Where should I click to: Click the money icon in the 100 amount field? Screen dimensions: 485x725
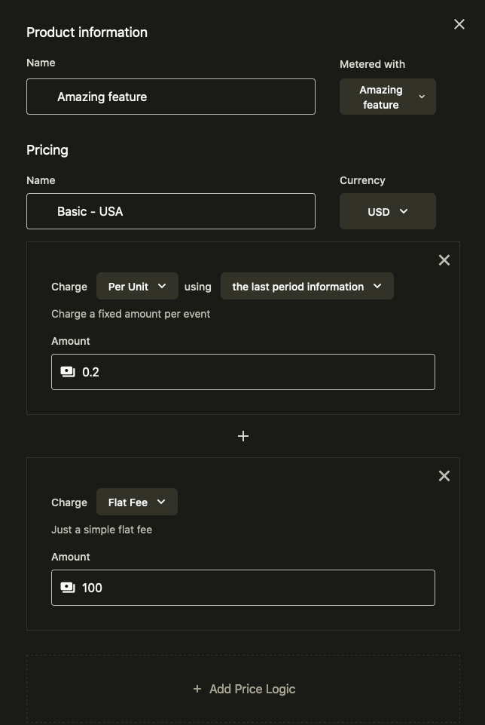68,588
